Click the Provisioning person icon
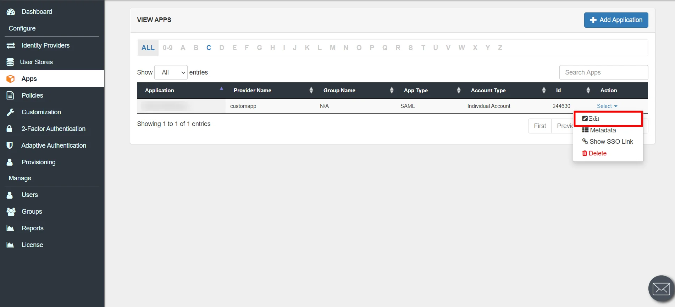 10,162
